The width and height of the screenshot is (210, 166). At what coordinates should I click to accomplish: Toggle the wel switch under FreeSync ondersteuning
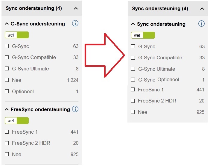[17, 121]
